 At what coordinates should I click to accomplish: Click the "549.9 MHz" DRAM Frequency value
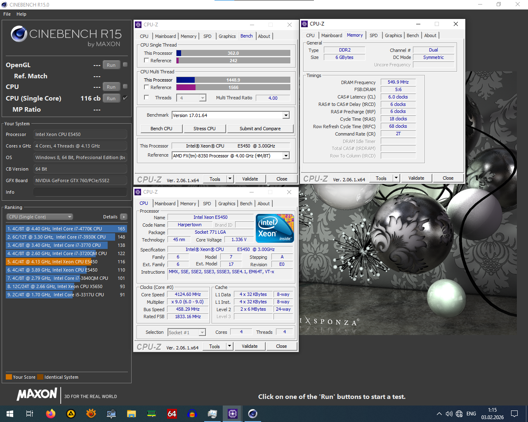398,82
